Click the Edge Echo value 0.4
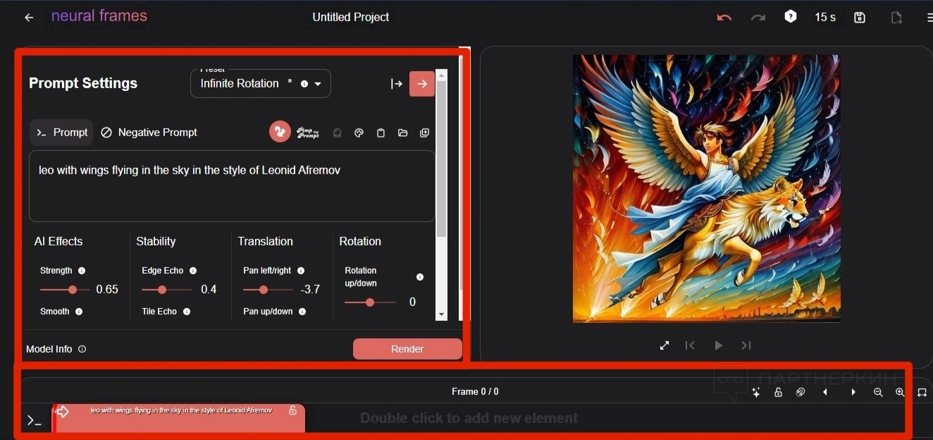The width and height of the screenshot is (933, 440). (x=209, y=290)
